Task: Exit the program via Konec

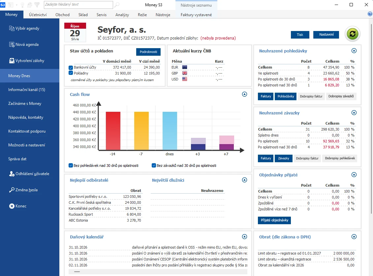Action: pyautogui.click(x=17, y=206)
